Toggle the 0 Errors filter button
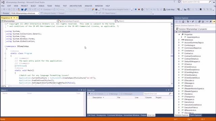 (x=99, y=94)
